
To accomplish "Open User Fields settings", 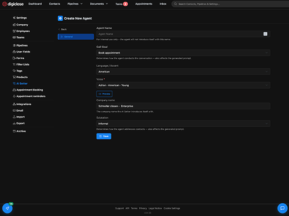I will pyautogui.click(x=21, y=52).
